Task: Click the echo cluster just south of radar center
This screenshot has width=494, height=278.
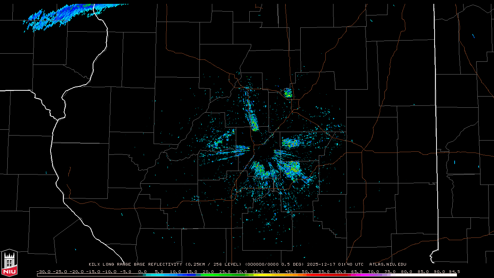Action: point(259,170)
